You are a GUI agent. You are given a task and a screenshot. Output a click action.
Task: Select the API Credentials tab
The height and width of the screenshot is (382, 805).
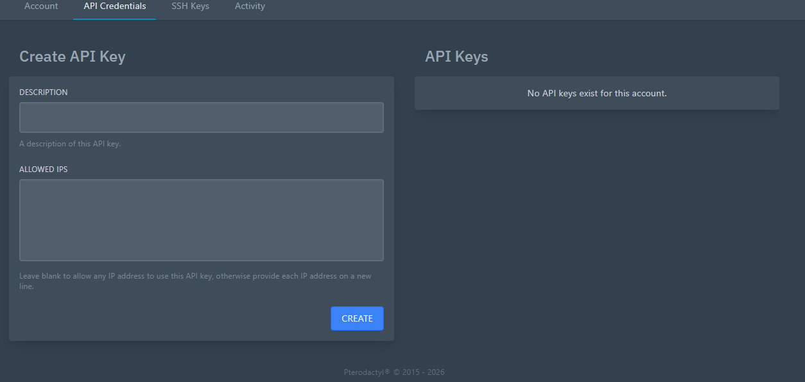[x=115, y=6]
